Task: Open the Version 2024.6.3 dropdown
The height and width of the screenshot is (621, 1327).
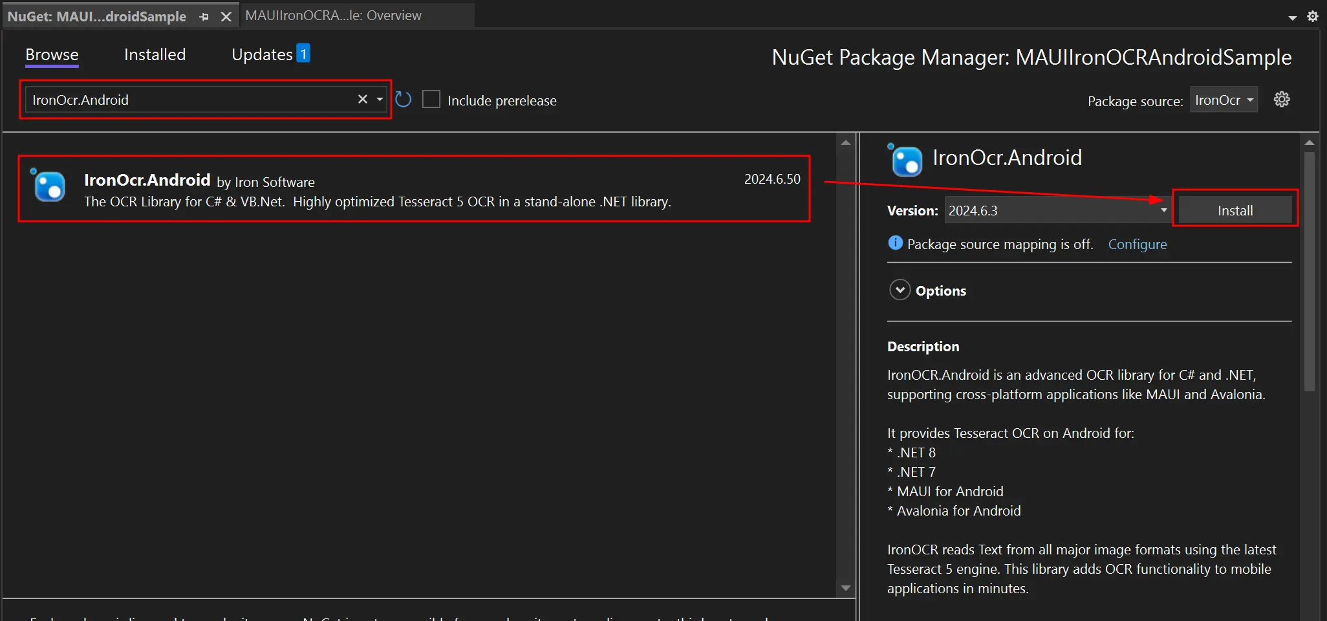Action: 1057,210
